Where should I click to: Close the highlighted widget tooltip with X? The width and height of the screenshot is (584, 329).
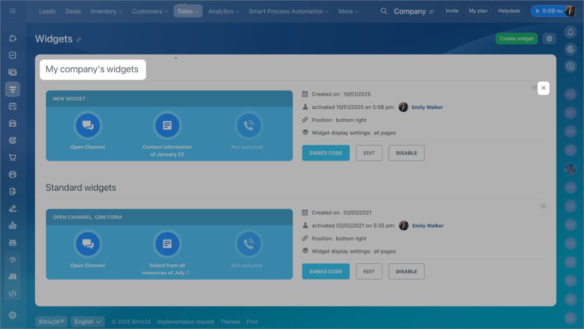point(543,88)
